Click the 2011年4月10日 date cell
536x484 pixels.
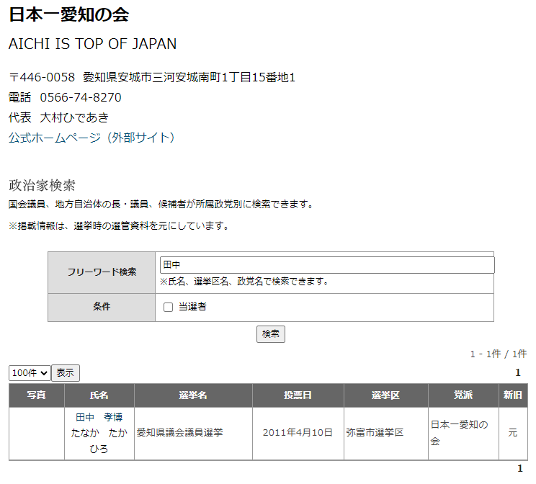(298, 433)
